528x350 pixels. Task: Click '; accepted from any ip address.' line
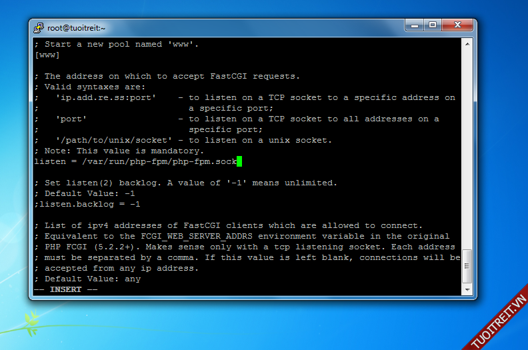(x=117, y=269)
